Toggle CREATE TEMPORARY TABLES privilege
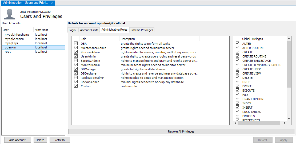296x144 pixels. click(238, 65)
